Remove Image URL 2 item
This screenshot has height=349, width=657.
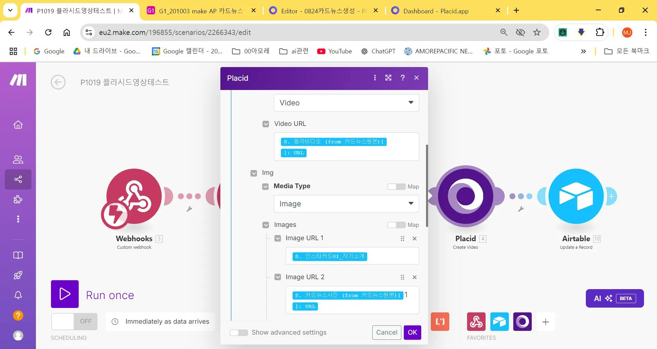[x=415, y=277]
